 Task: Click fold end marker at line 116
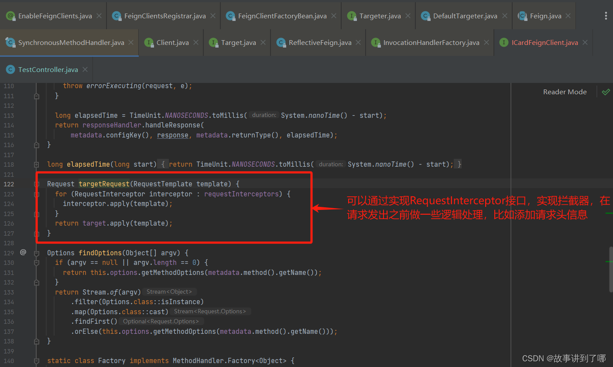[37, 145]
